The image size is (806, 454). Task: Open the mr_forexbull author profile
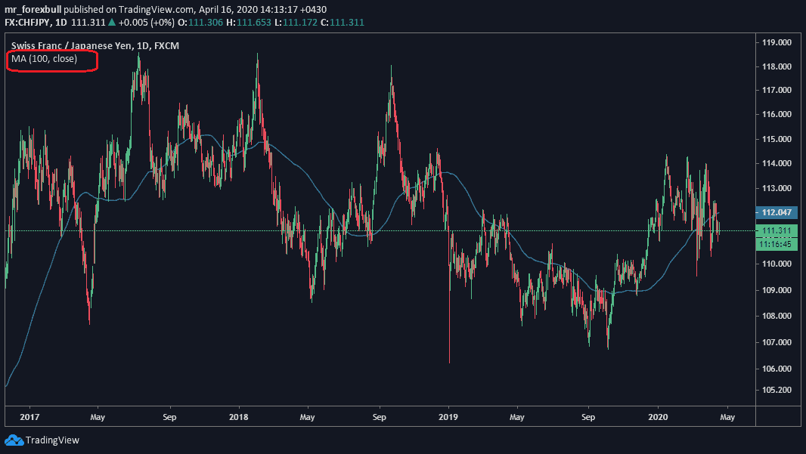33,9
